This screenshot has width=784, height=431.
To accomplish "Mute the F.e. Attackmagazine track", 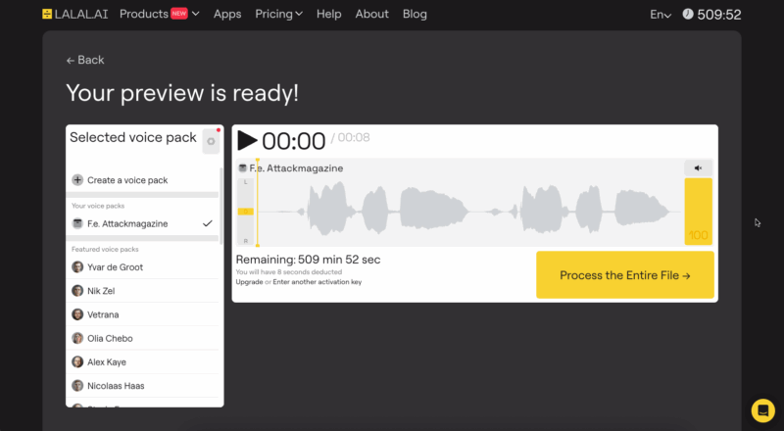I will 698,168.
